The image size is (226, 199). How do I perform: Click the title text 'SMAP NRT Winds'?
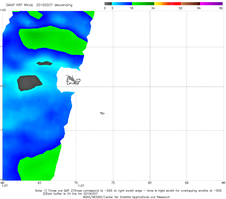click(20, 5)
